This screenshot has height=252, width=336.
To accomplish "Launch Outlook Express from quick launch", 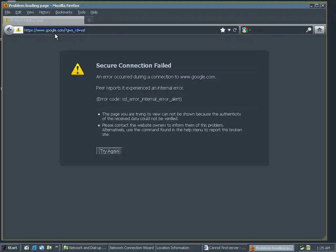I will point(42,248).
